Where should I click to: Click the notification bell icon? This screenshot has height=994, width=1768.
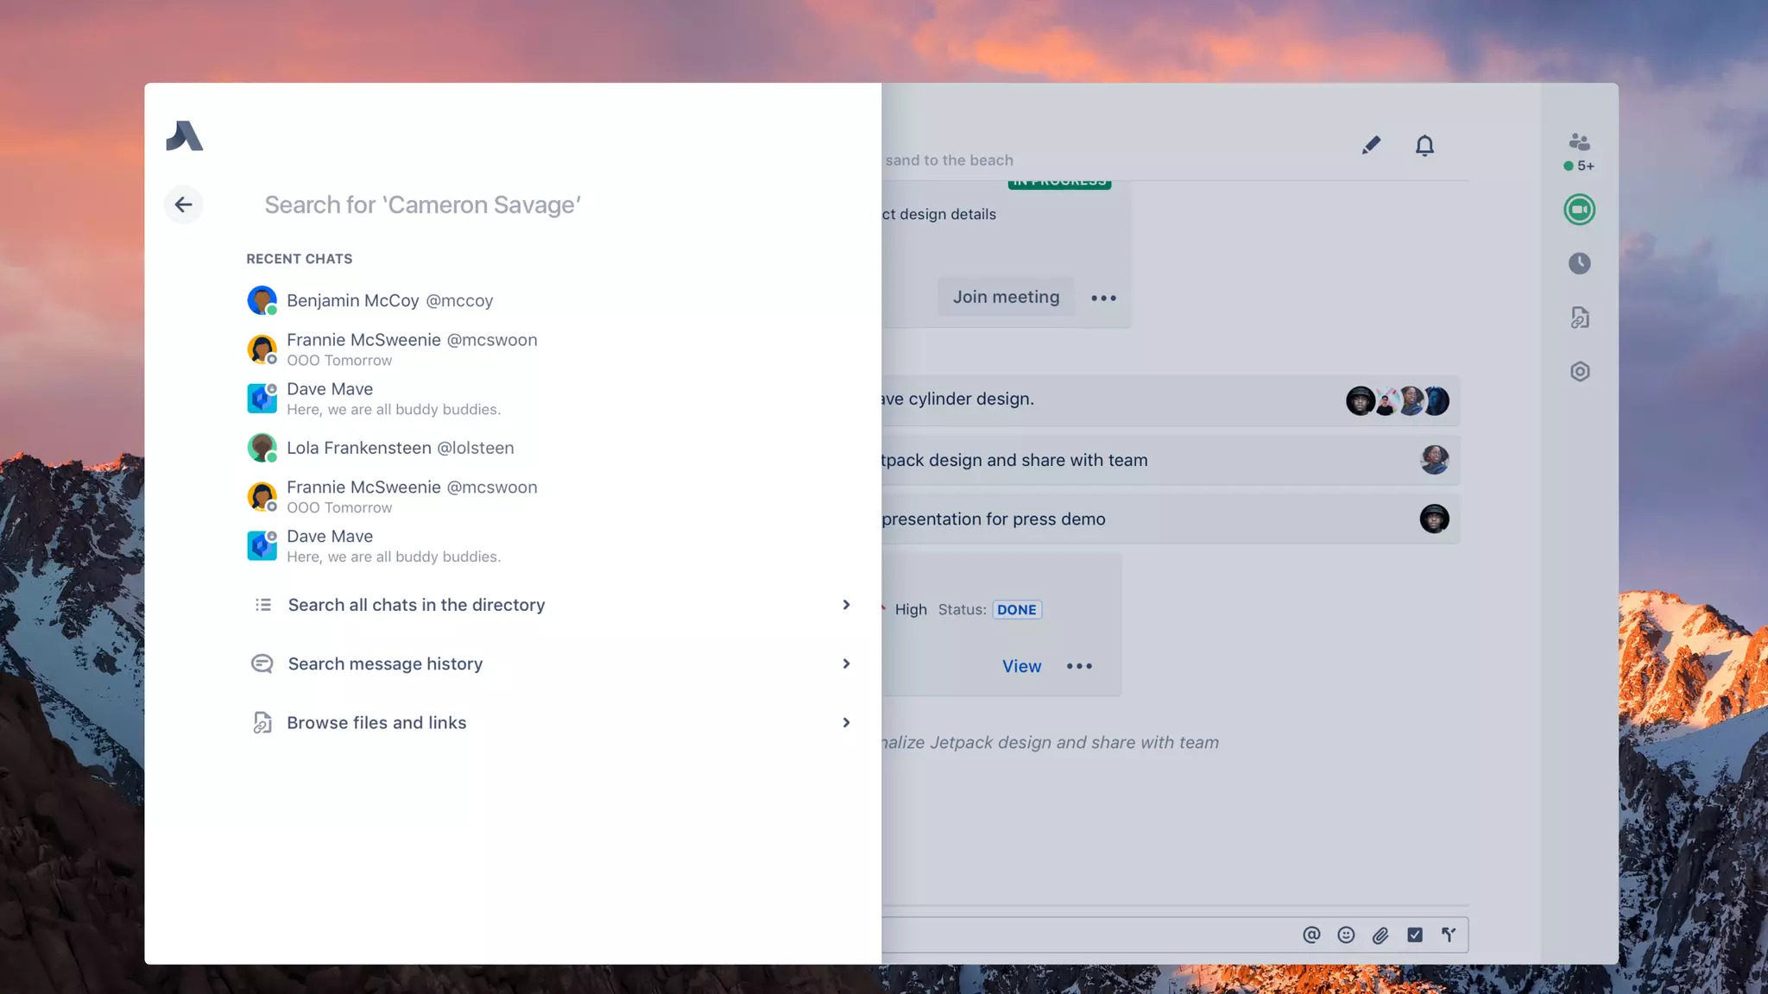[x=1424, y=145]
